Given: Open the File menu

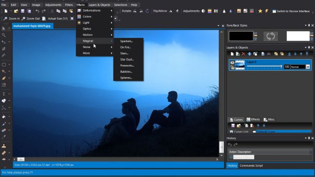Looking at the screenshot, I should pos(4,5).
